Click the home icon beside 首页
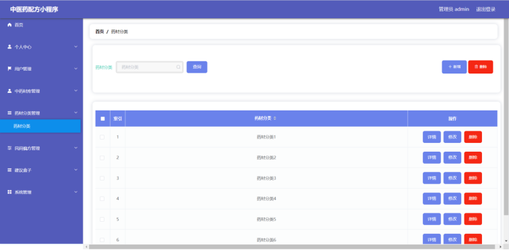The width and height of the screenshot is (509, 250). 9,25
